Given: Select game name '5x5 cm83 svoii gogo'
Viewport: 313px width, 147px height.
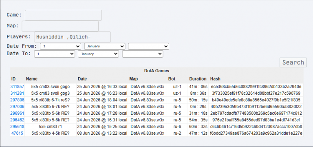Looking at the screenshot, I should [x=51, y=87].
